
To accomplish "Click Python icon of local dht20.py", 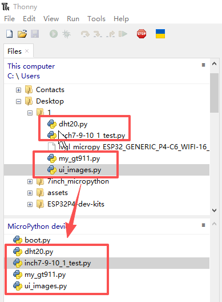I will 52,124.
